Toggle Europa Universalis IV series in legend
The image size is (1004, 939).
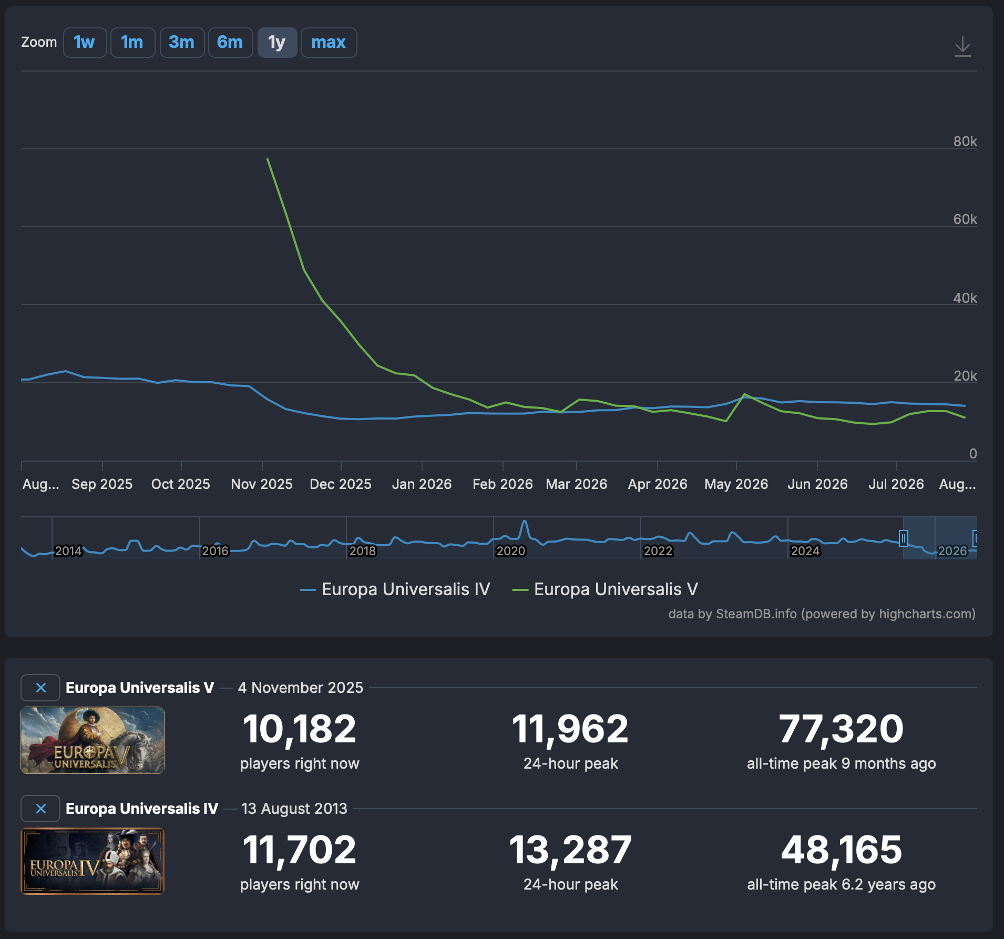395,589
